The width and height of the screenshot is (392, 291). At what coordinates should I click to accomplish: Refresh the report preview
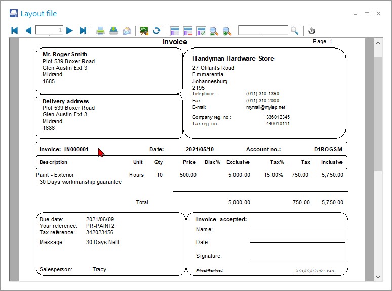(157, 31)
